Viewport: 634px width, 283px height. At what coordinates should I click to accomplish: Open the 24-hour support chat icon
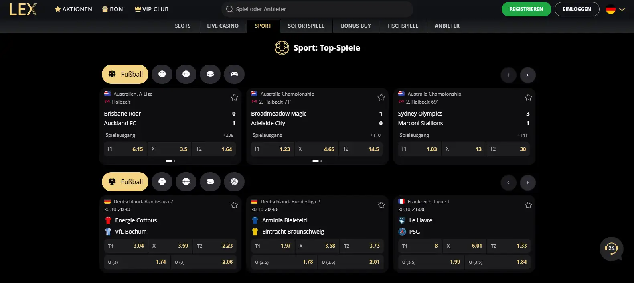pos(611,248)
